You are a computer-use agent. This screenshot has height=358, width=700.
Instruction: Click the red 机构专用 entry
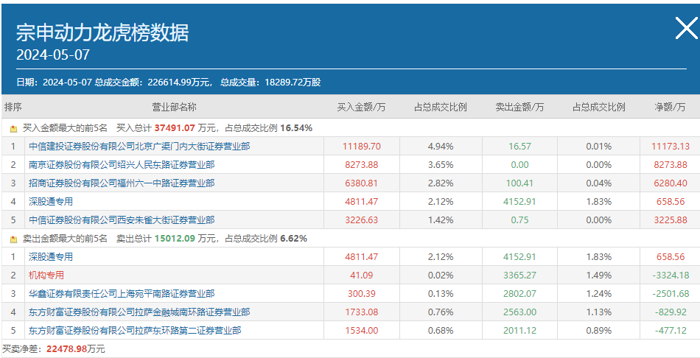point(46,275)
